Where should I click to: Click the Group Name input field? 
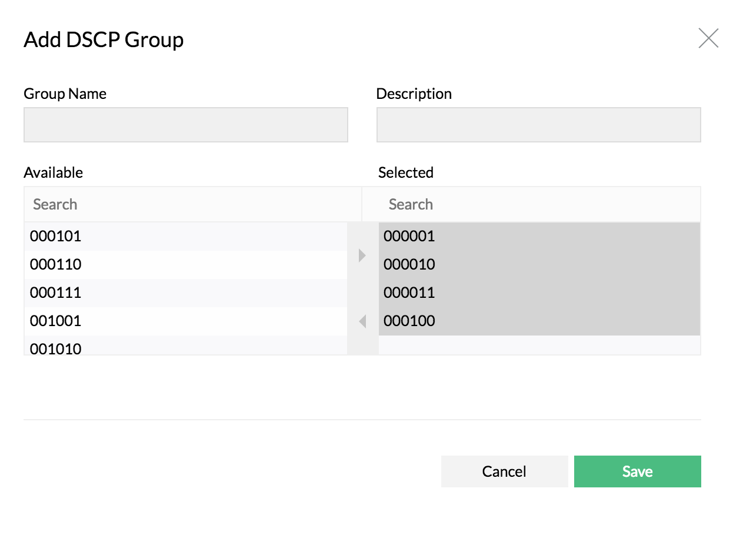(185, 124)
